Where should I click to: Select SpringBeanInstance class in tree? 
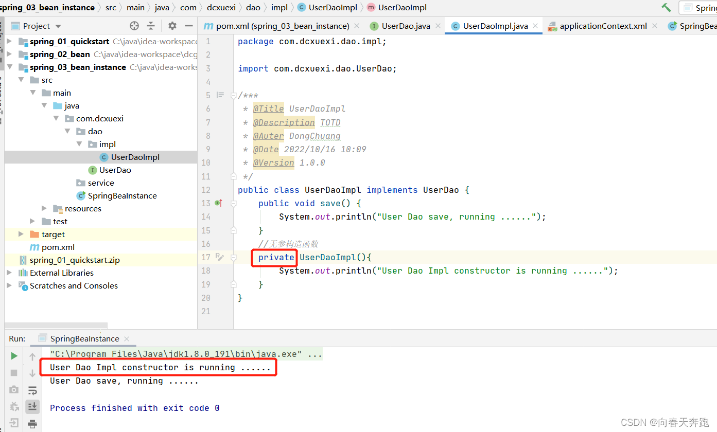pyautogui.click(x=116, y=196)
